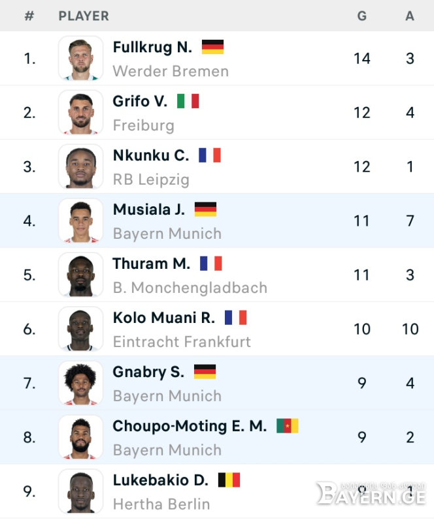
Task: Select the French flag beside Kolo Muani
Action: pyautogui.click(x=235, y=318)
